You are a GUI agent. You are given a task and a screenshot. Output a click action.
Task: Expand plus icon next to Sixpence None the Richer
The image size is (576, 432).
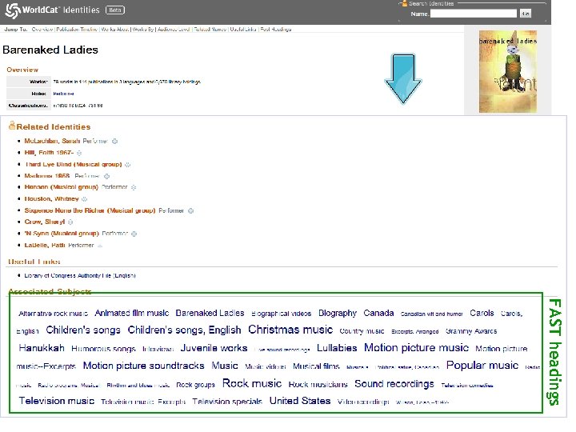pyautogui.click(x=190, y=211)
